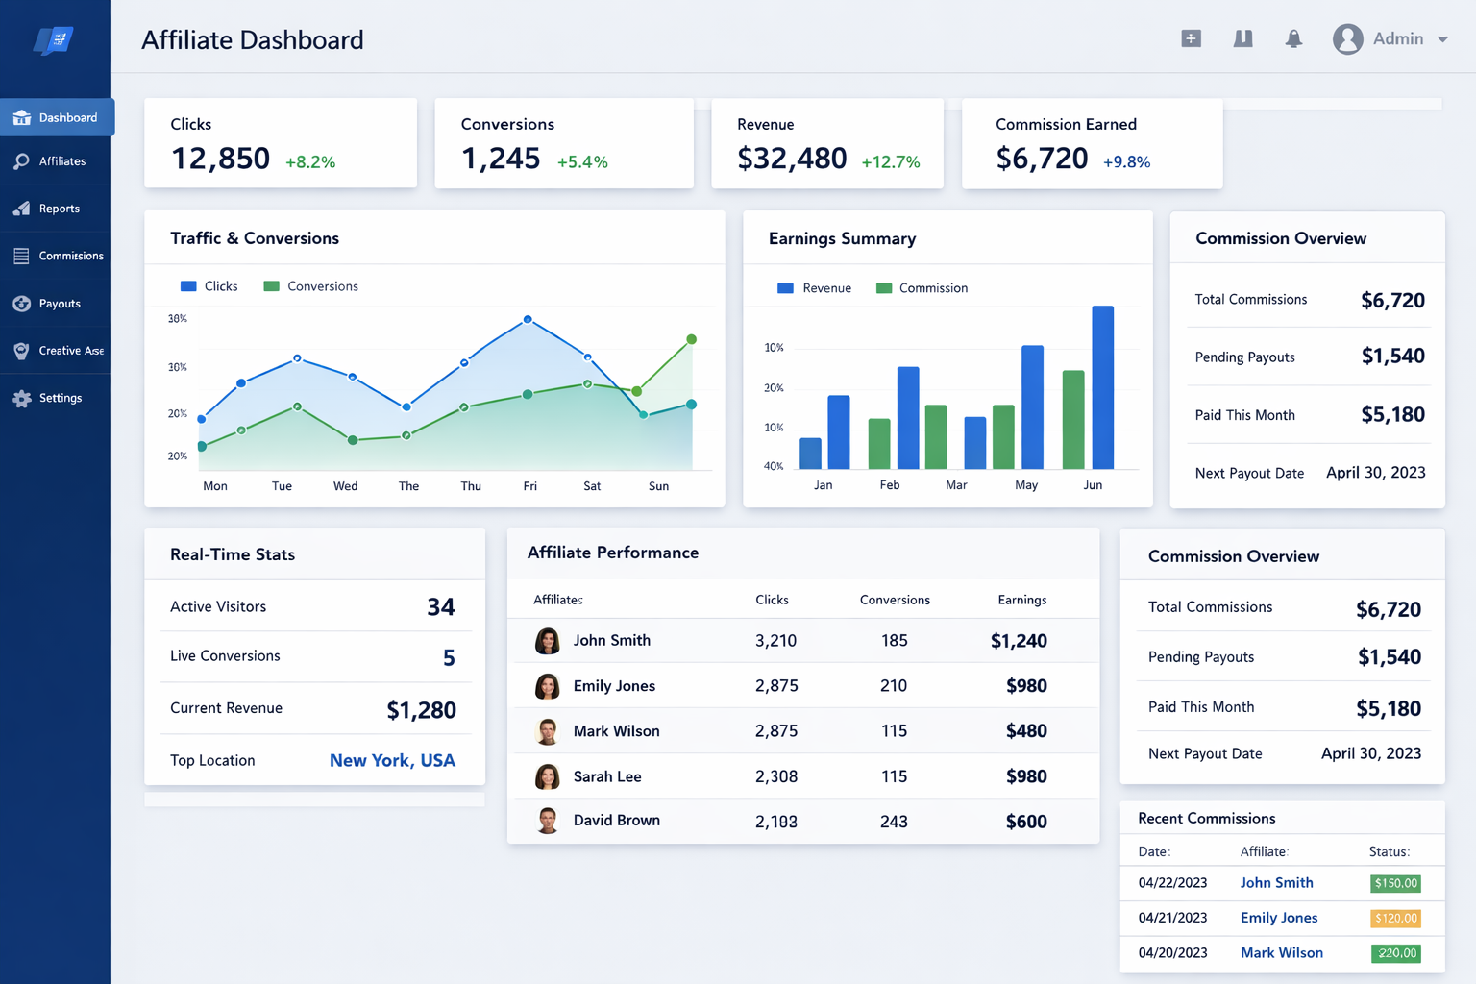Click the blue Revenue legend swatch
Screen dimensions: 1476x984
786,287
